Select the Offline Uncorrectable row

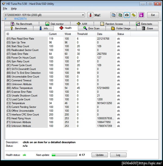pyautogui.click(x=68, y=111)
